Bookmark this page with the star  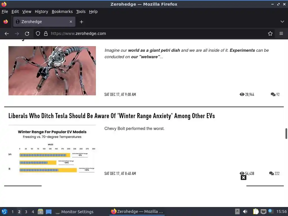[270, 34]
